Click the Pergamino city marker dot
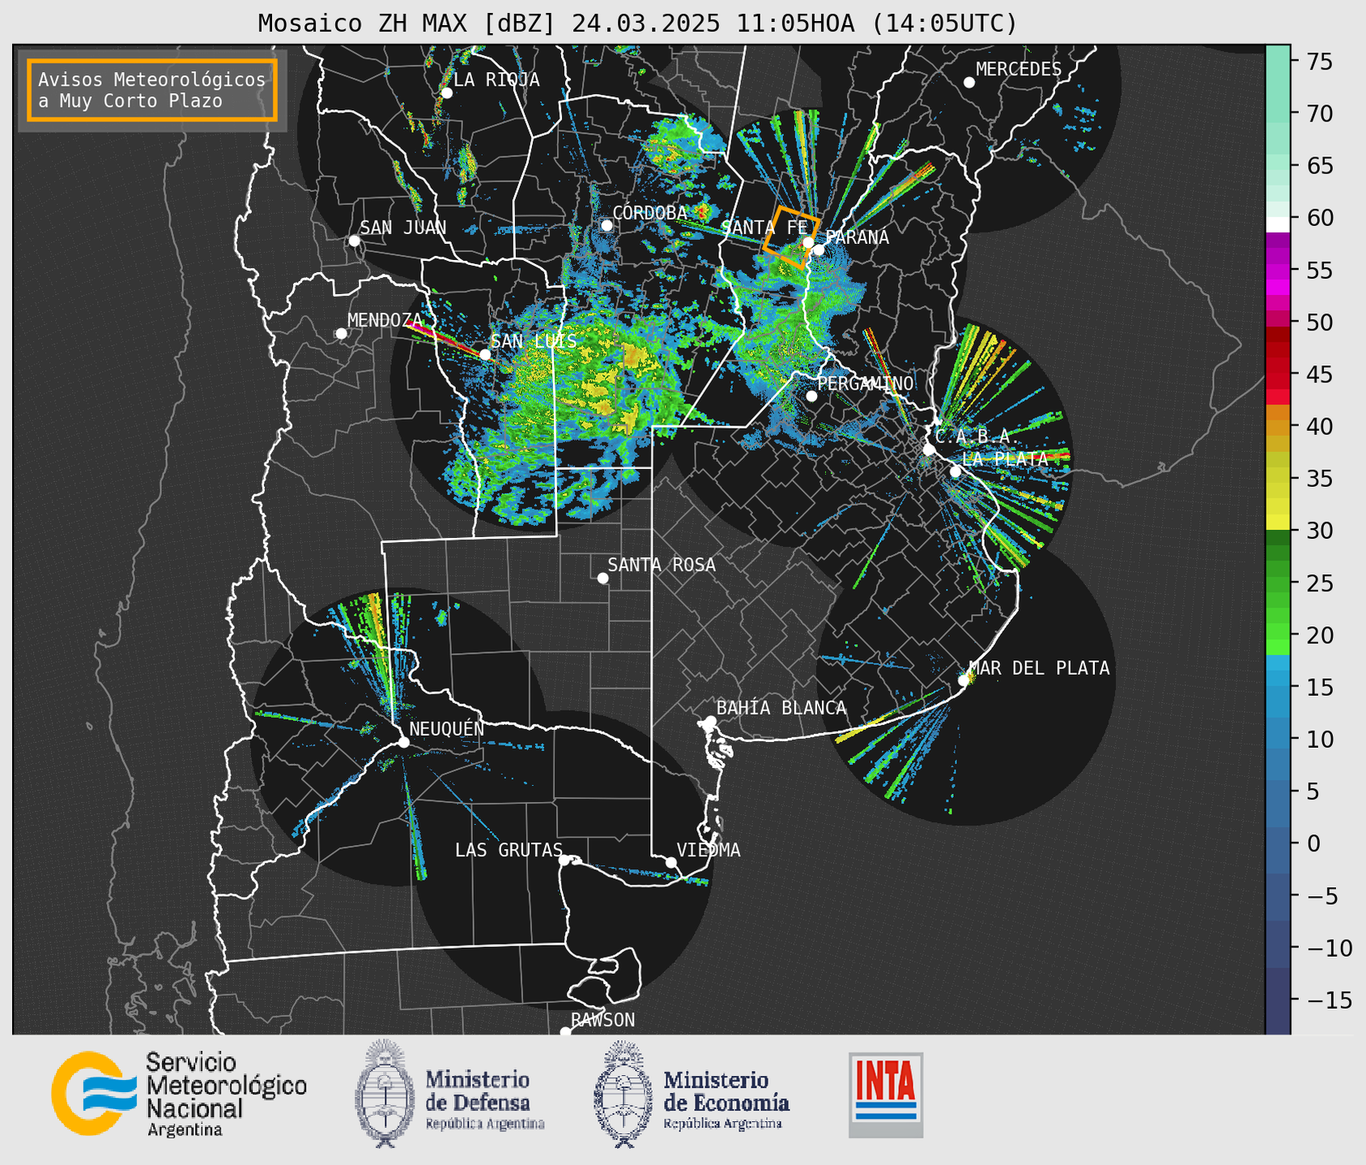 point(811,396)
